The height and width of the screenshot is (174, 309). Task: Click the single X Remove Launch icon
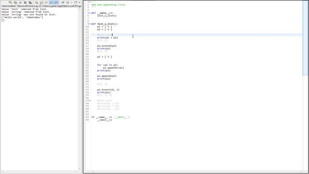point(25,2)
